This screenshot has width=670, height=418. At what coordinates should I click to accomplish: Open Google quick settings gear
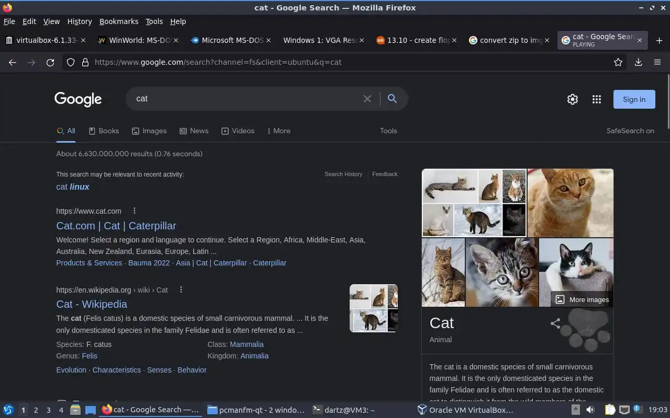pos(573,99)
